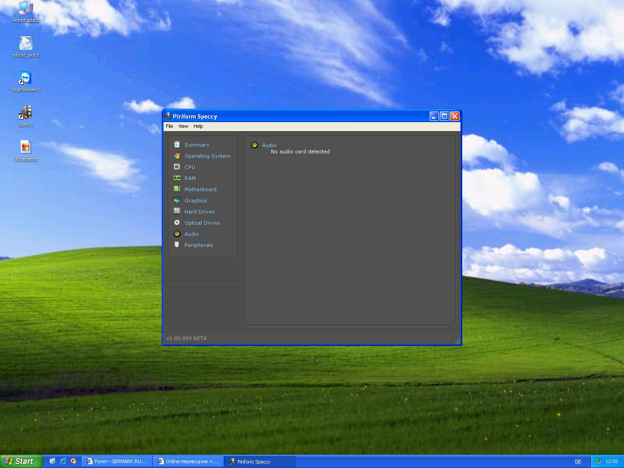Viewport: 624px width, 468px height.
Task: Switch to Online-переводчик taskbar window
Action: (189, 461)
